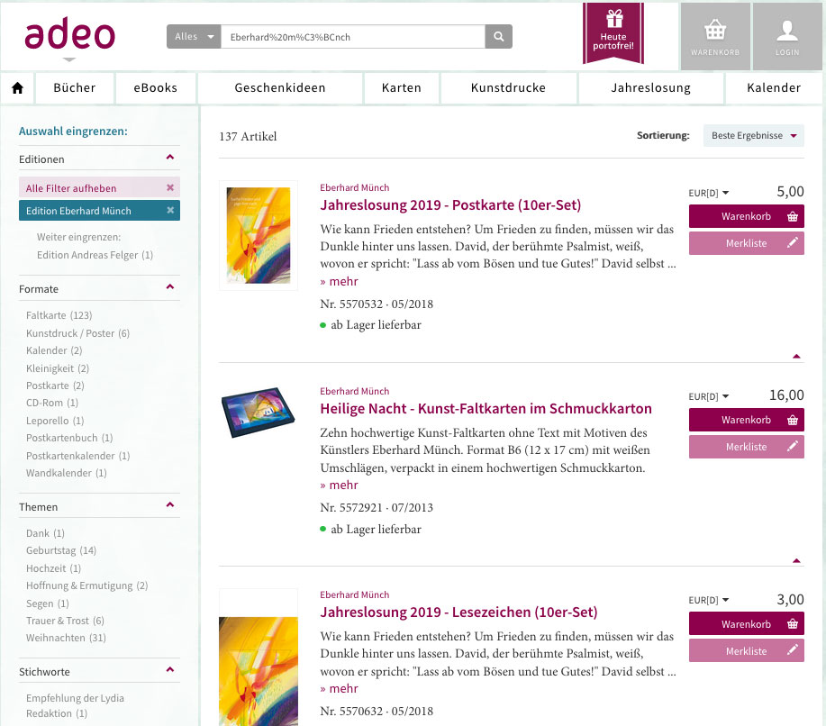Click Eberhard Münch author above Postkarte set

point(355,187)
